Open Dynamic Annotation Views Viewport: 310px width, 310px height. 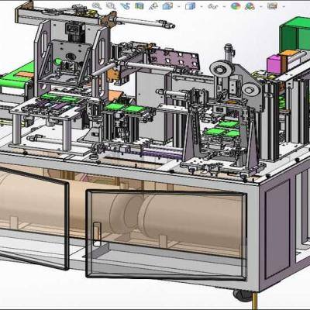click(153, 6)
